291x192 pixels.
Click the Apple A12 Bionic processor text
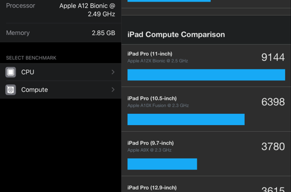[88, 10]
